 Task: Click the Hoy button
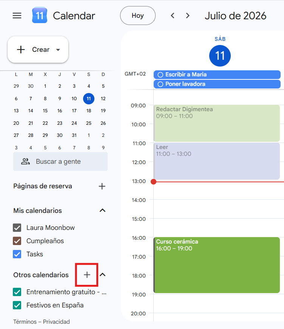point(138,16)
